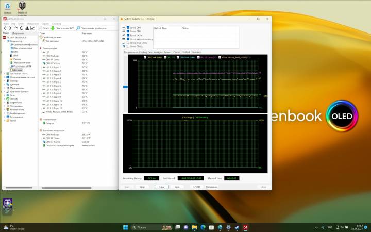371x232 pixels.
Task: Stop the running stability test
Action: (x=142, y=187)
